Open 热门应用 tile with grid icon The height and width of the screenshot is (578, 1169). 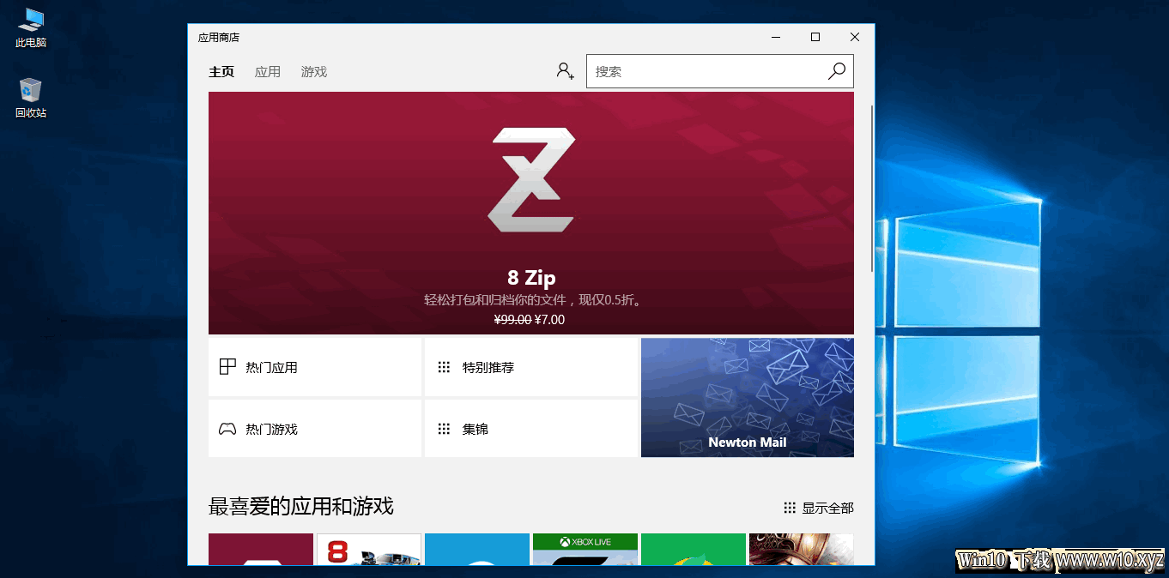pos(315,367)
